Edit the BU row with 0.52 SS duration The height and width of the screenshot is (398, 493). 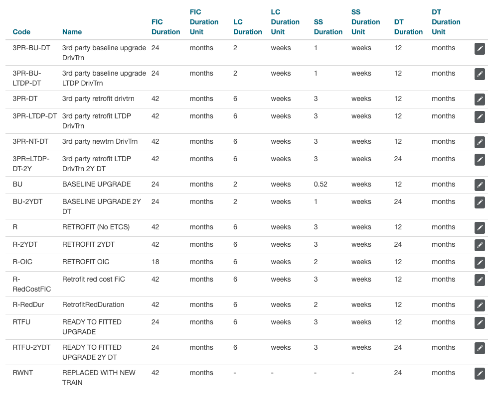(480, 185)
